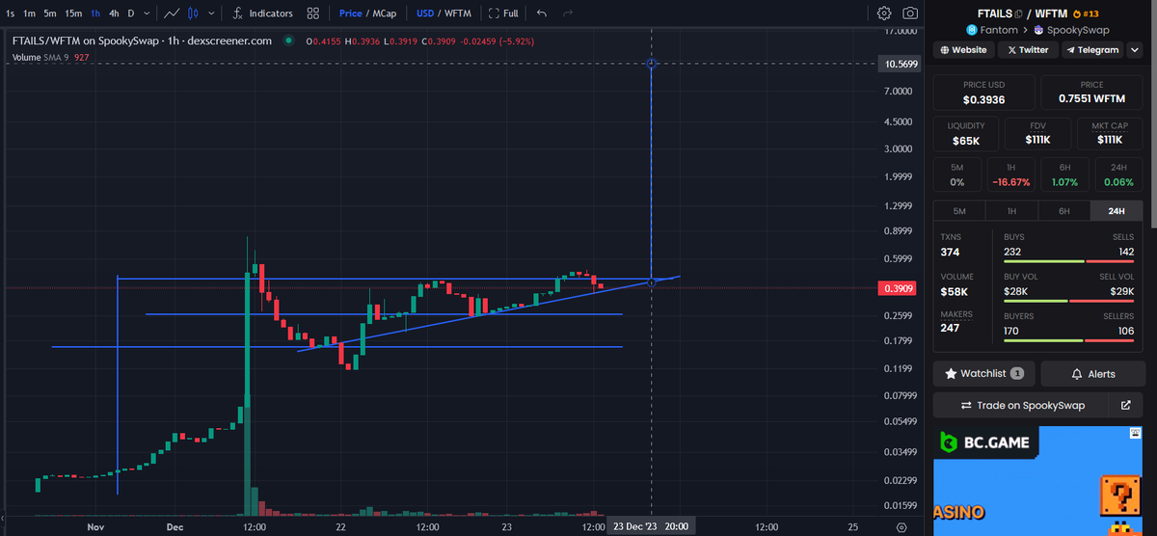
Task: Click the buys versus sells ratio bar
Action: tap(1068, 260)
